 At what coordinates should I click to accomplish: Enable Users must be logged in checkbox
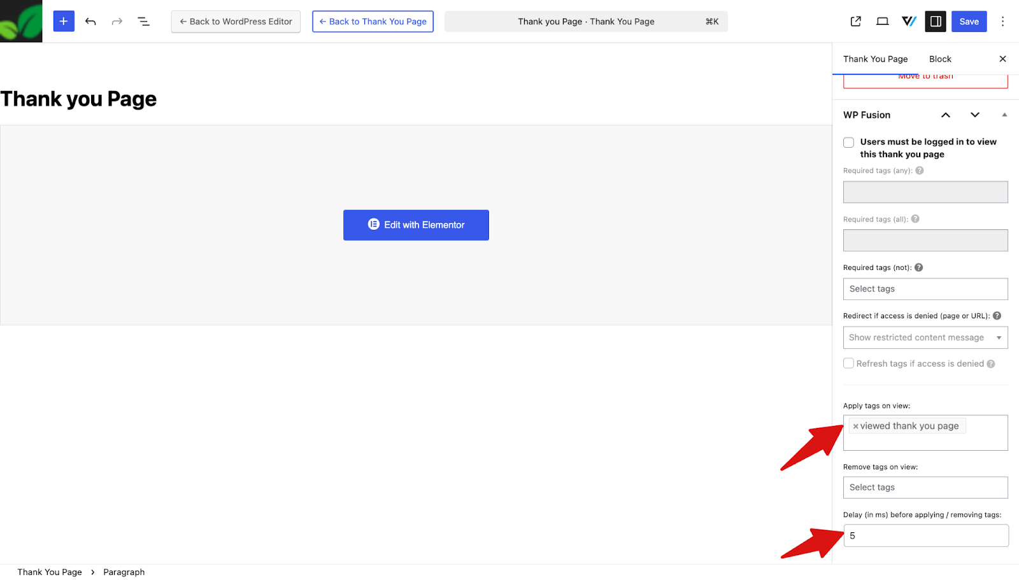(848, 143)
